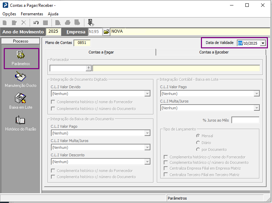
Task: Switch to the Contas a Receber tab
Action: point(214,52)
